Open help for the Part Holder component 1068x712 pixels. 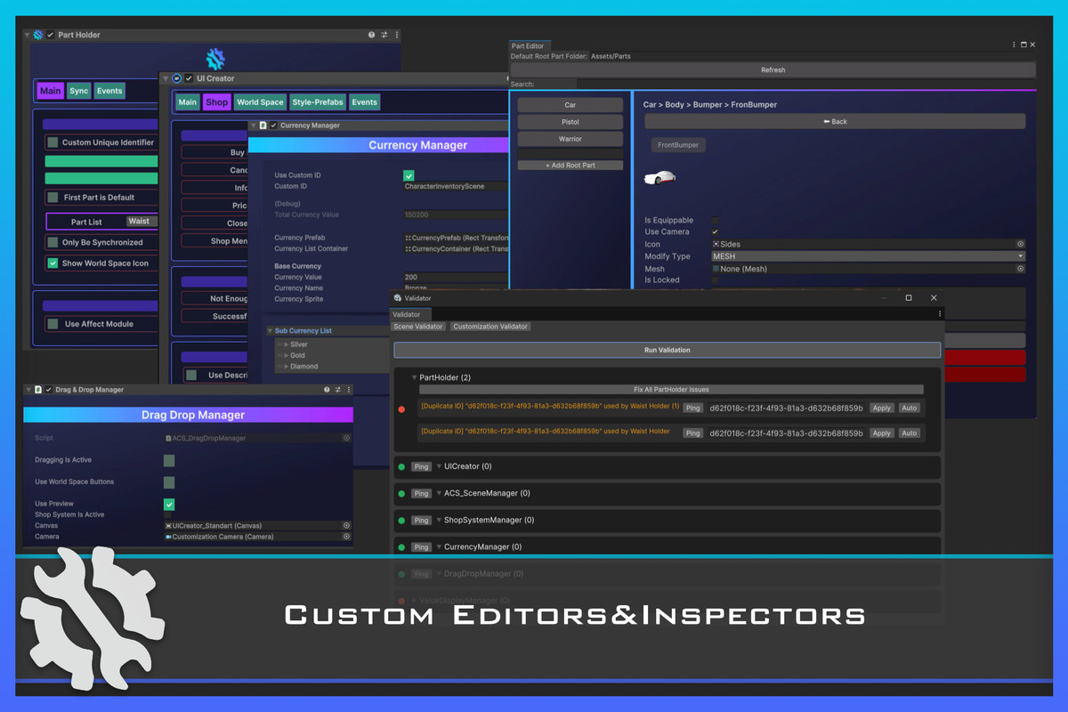pyautogui.click(x=372, y=35)
